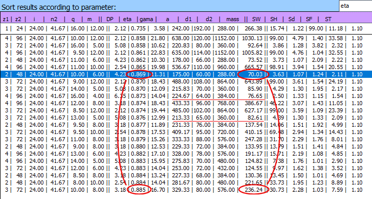Select the row with SW 410.15
The image size is (372, 199).
pos(186,132)
